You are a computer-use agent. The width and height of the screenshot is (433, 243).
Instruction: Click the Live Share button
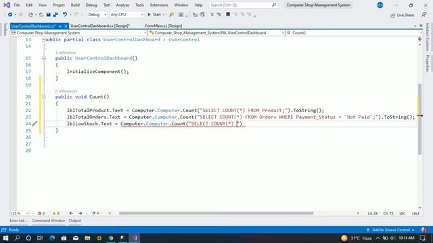click(402, 15)
